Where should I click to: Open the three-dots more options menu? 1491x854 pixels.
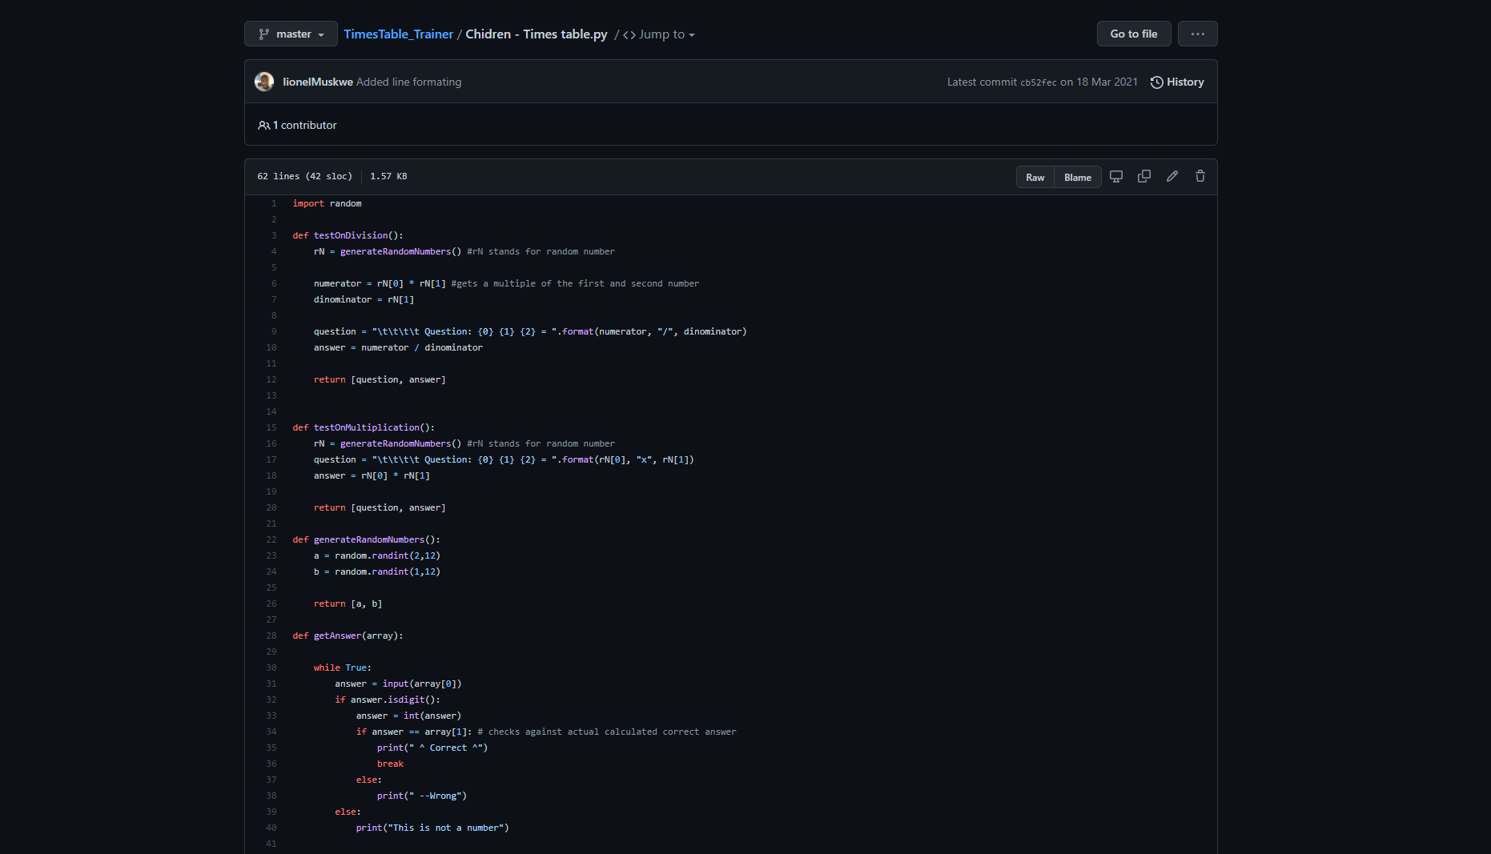point(1198,34)
